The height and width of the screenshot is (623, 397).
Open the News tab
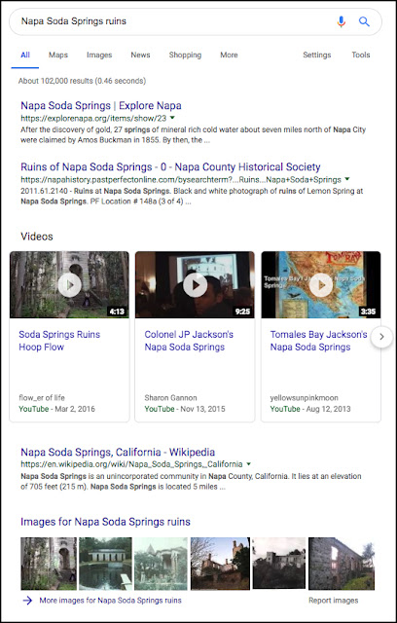(x=140, y=55)
